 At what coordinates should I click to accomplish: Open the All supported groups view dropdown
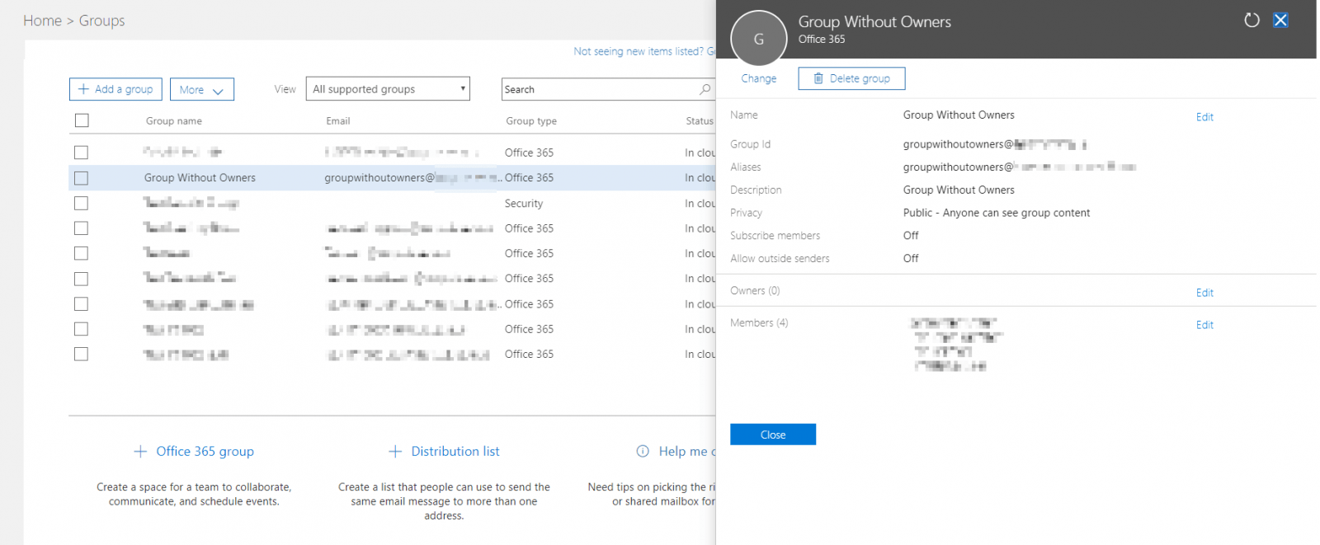[387, 89]
